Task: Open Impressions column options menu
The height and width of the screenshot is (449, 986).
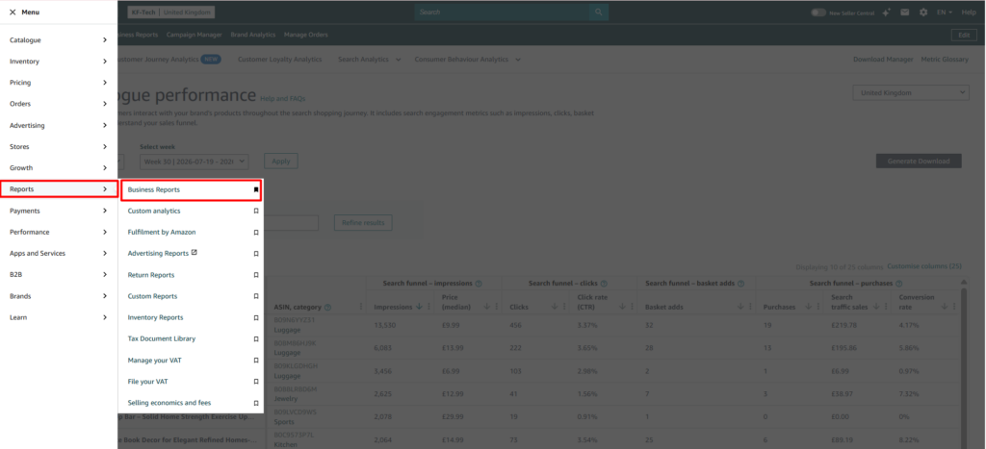Action: [x=428, y=307]
